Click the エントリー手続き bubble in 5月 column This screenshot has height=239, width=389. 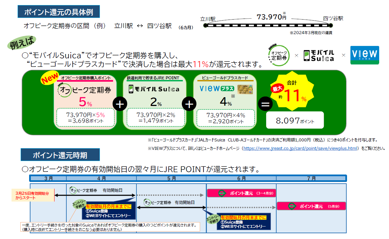point(213,218)
